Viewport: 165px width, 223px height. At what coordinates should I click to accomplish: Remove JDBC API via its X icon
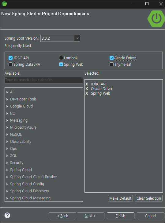87,84
